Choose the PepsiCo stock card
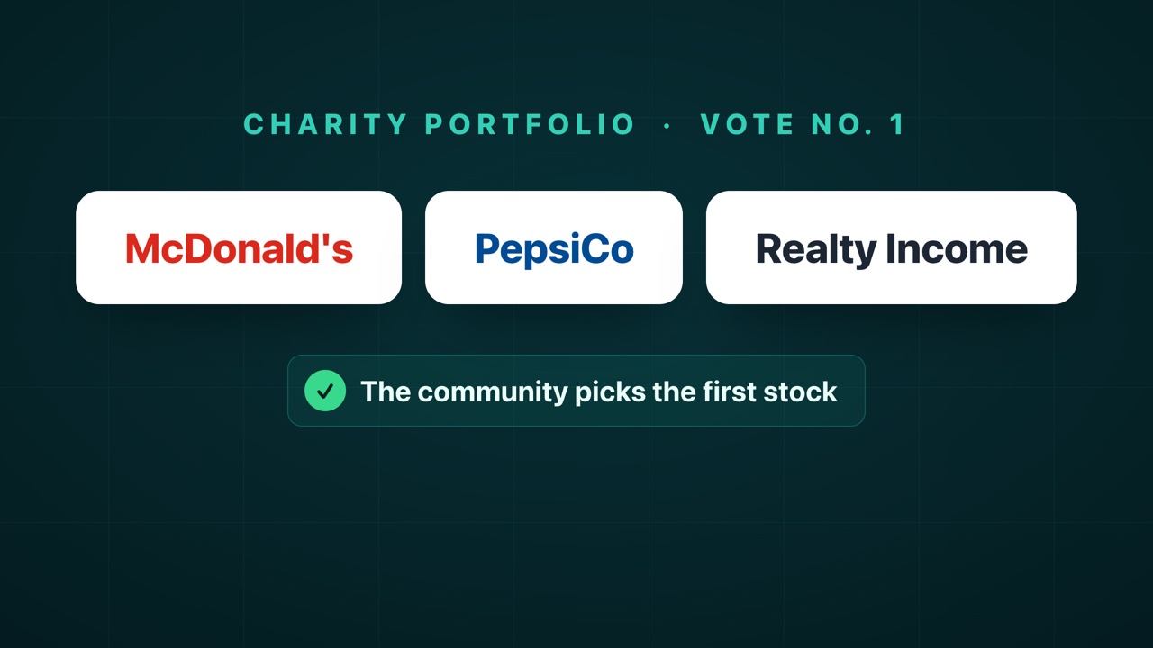The width and height of the screenshot is (1153, 648). click(554, 247)
